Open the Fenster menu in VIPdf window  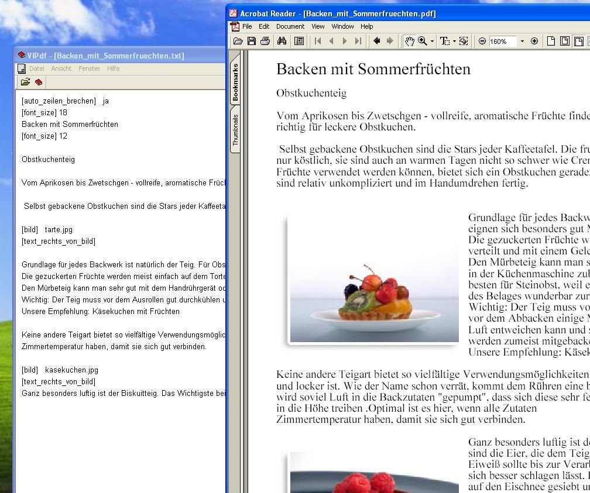coord(89,68)
